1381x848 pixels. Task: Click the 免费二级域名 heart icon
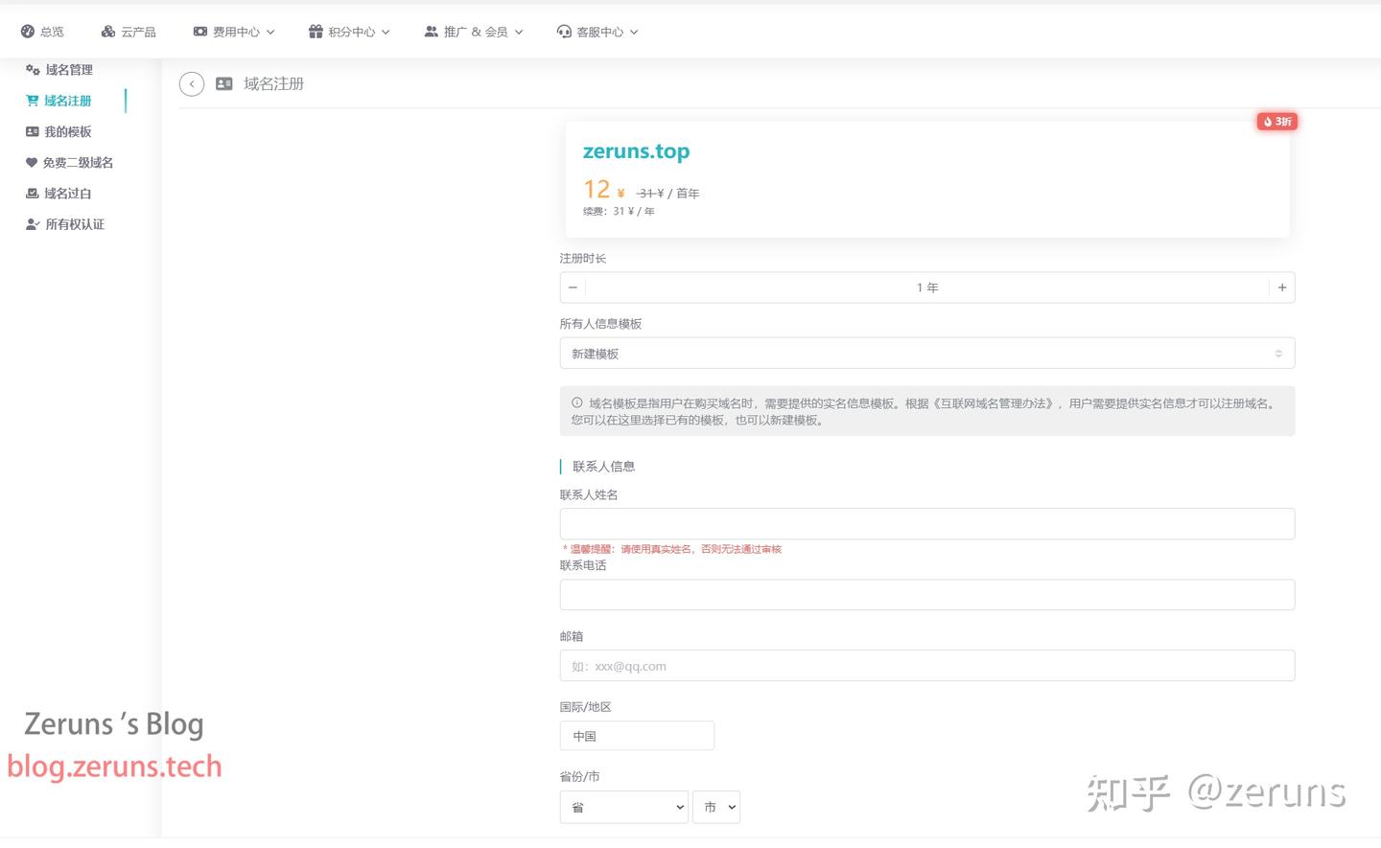point(32,163)
